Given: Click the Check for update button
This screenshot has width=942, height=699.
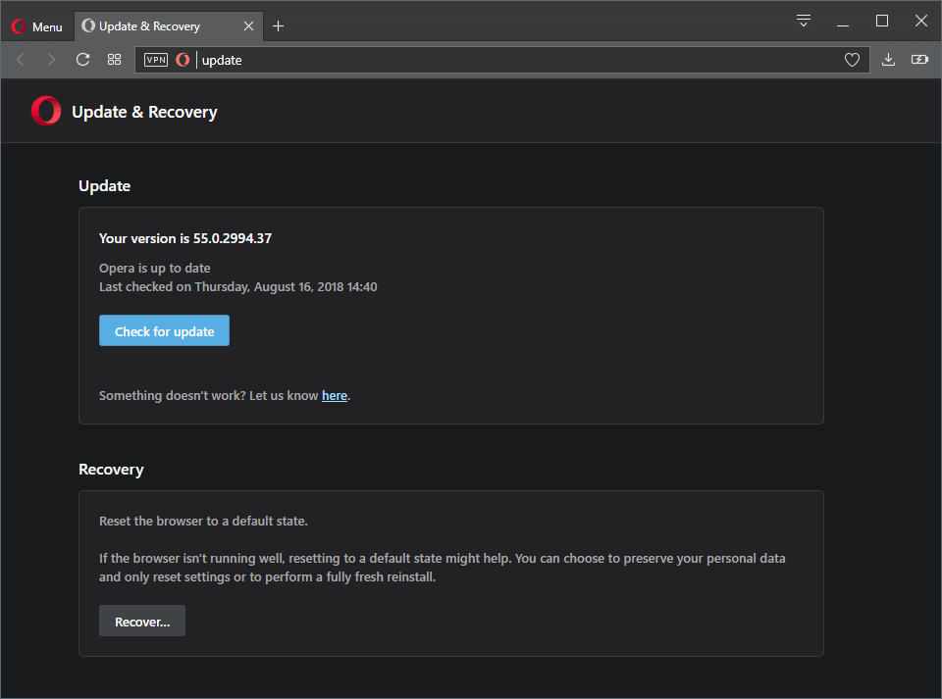Looking at the screenshot, I should coord(164,330).
